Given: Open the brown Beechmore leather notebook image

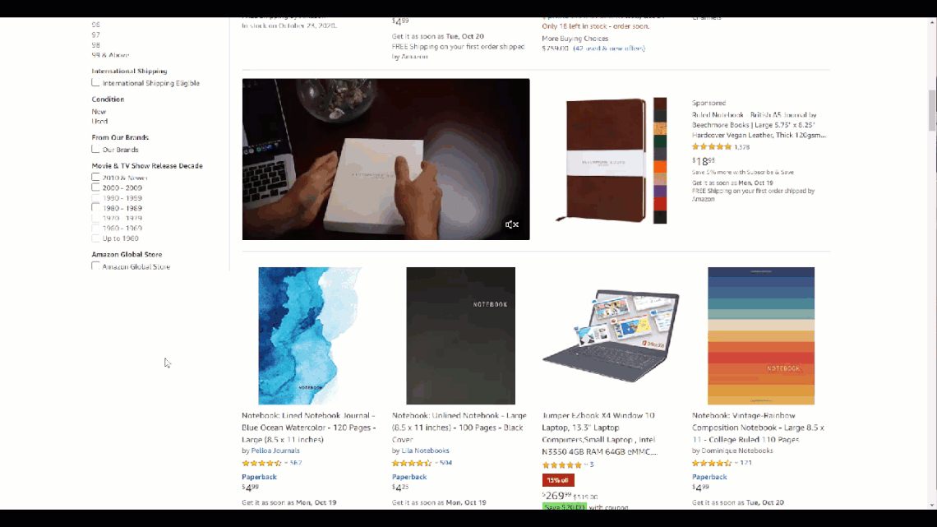Looking at the screenshot, I should (x=611, y=160).
